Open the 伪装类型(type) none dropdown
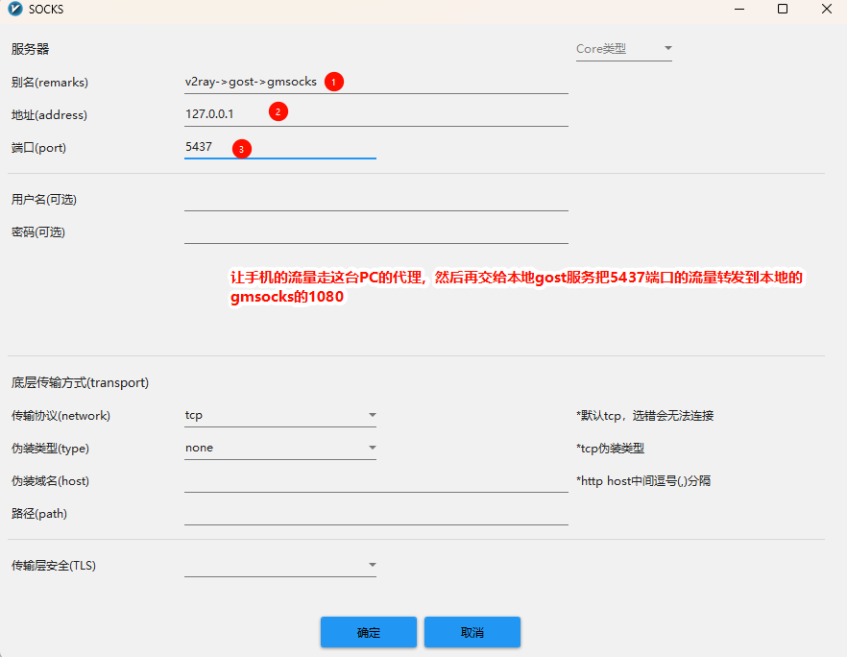The height and width of the screenshot is (657, 847). (x=279, y=449)
